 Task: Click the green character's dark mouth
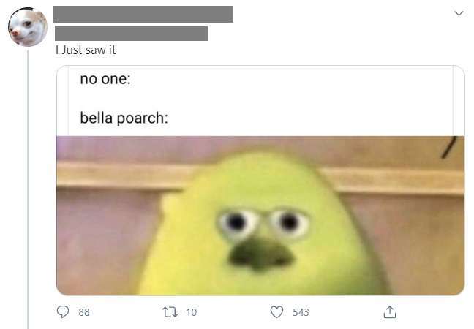(260, 254)
